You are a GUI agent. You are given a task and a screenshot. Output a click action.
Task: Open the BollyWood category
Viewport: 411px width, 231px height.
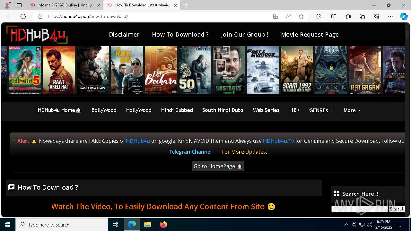click(x=104, y=110)
